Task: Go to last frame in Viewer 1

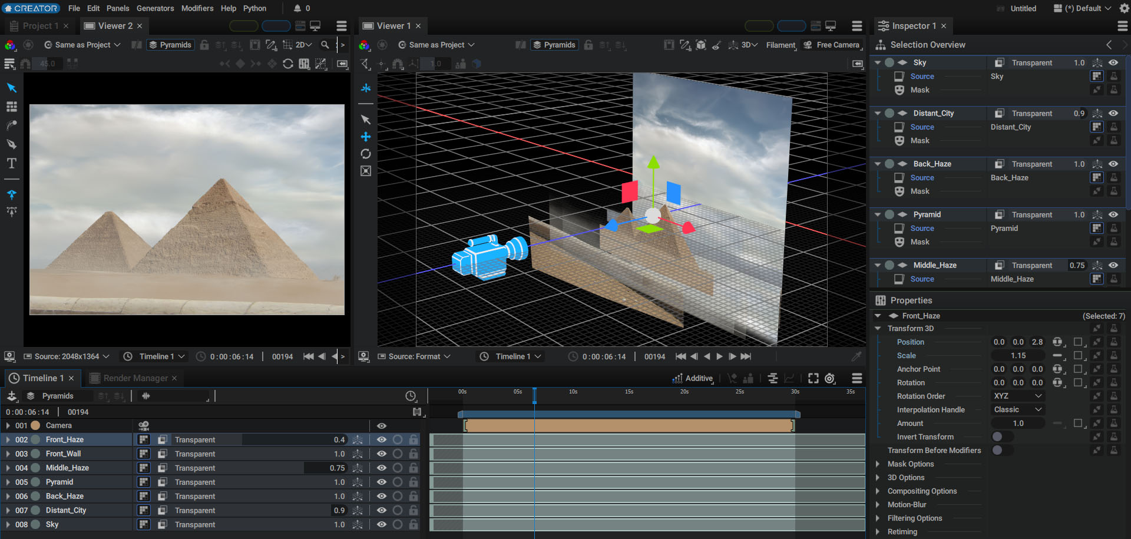Action: pyautogui.click(x=746, y=356)
